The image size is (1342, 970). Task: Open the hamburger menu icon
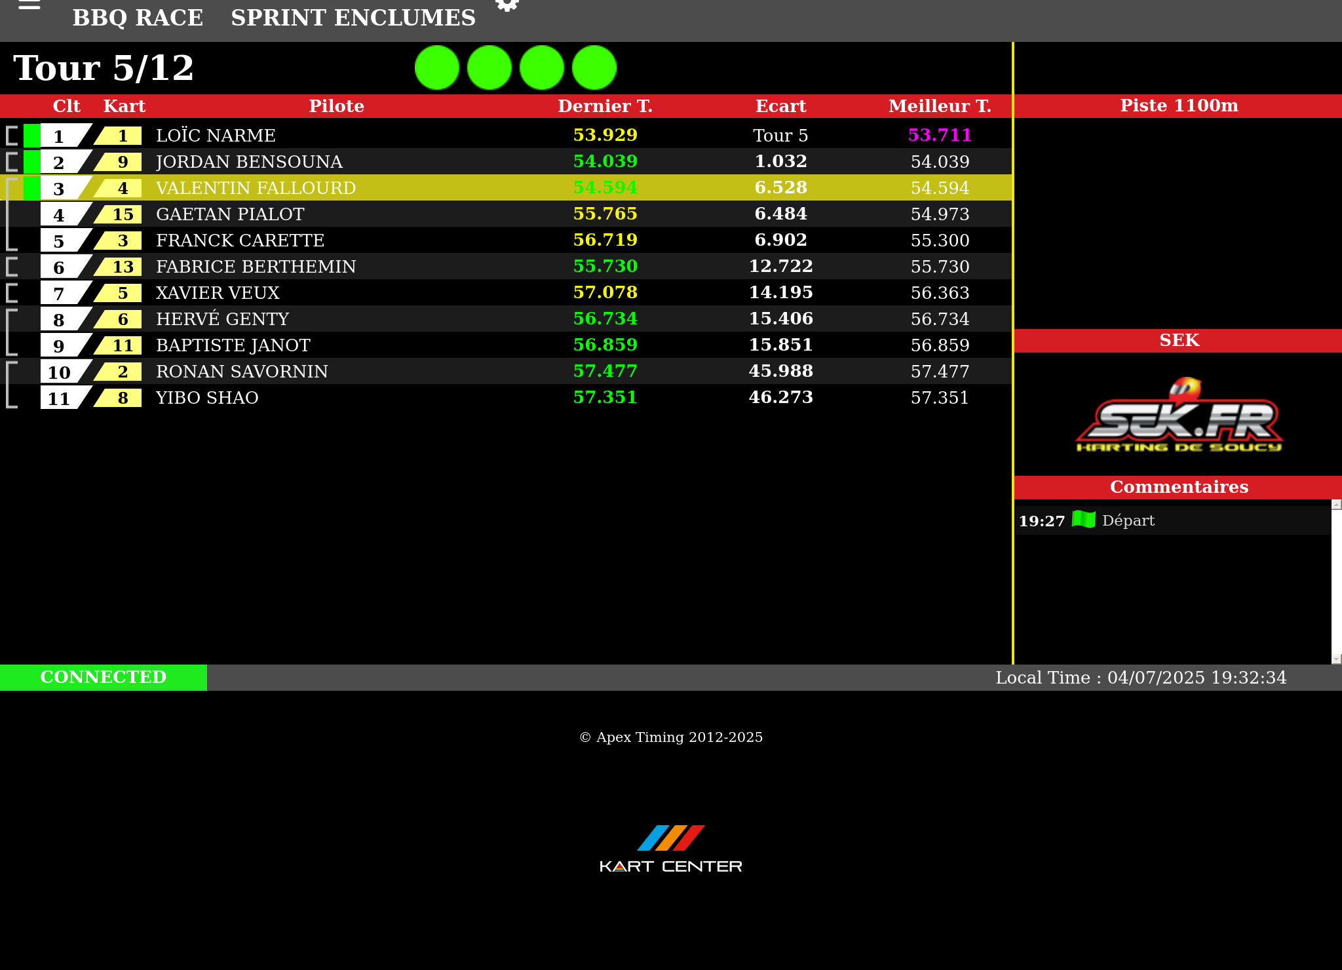coord(29,4)
